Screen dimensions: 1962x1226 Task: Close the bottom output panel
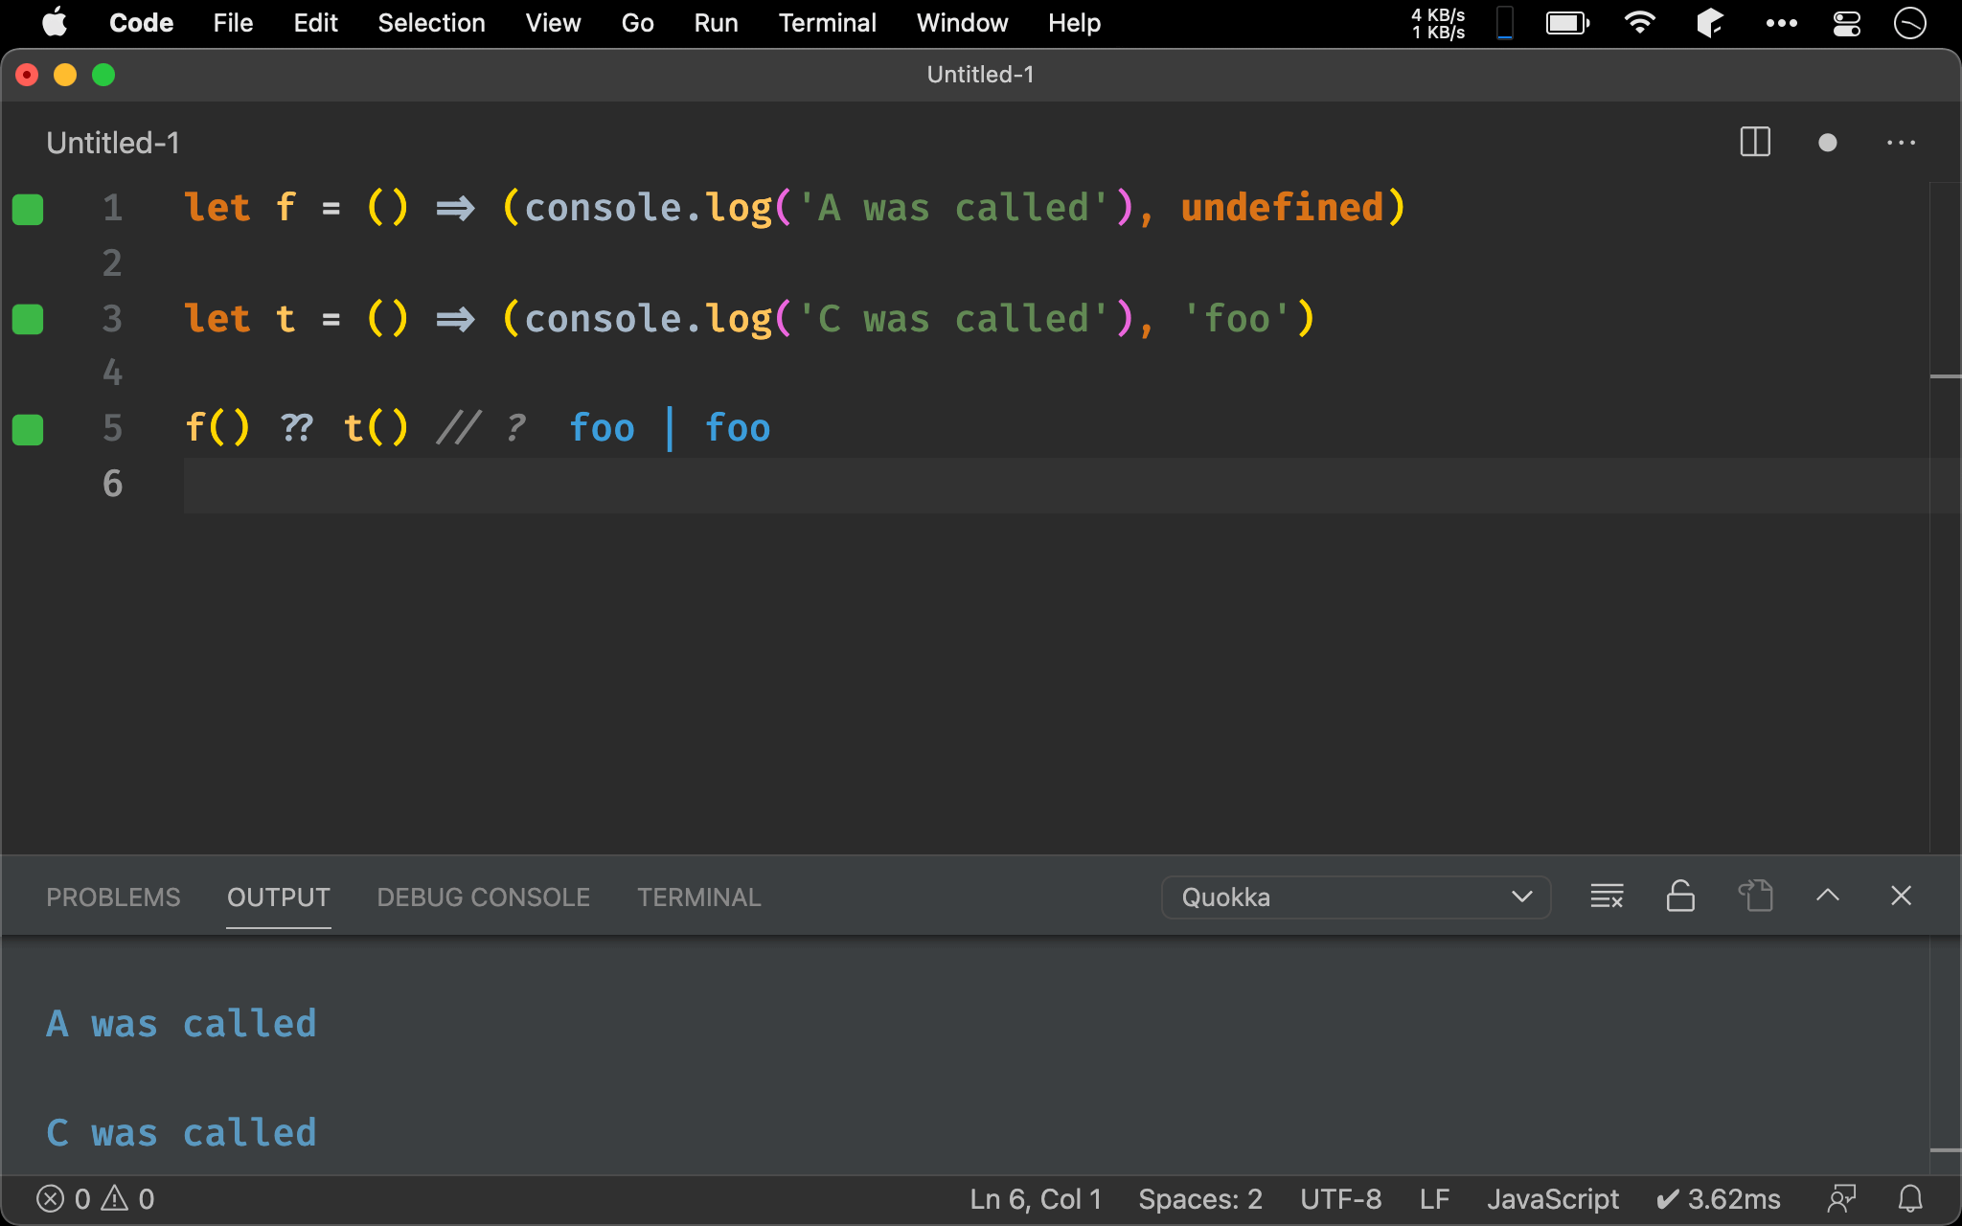click(x=1901, y=896)
